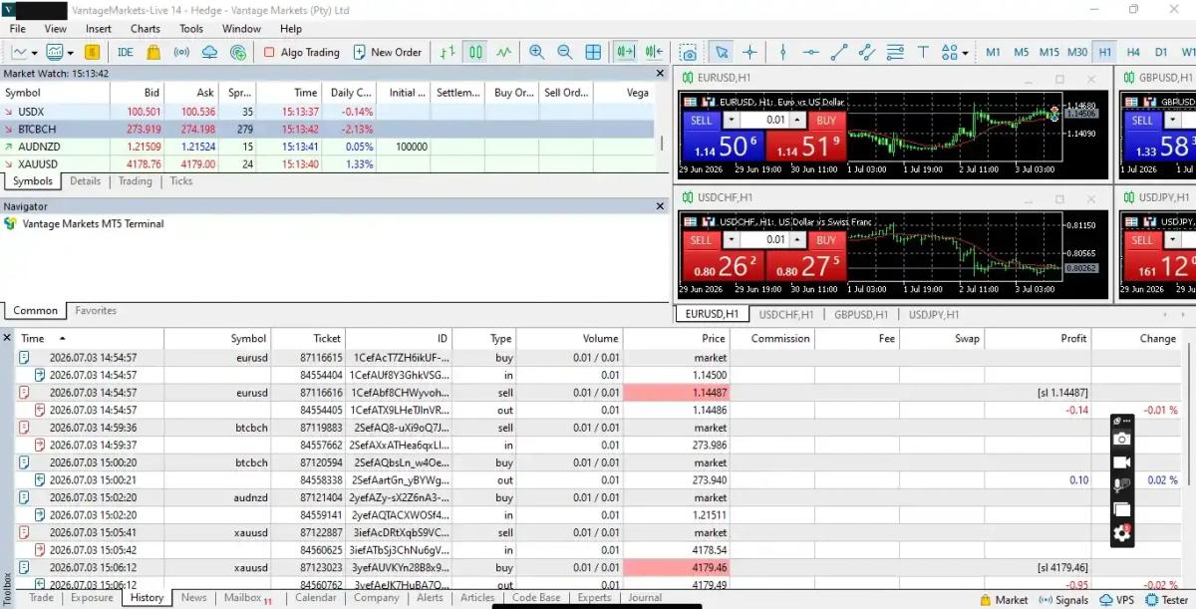
Task: Switch chart timeframe to D1
Action: [x=1161, y=52]
